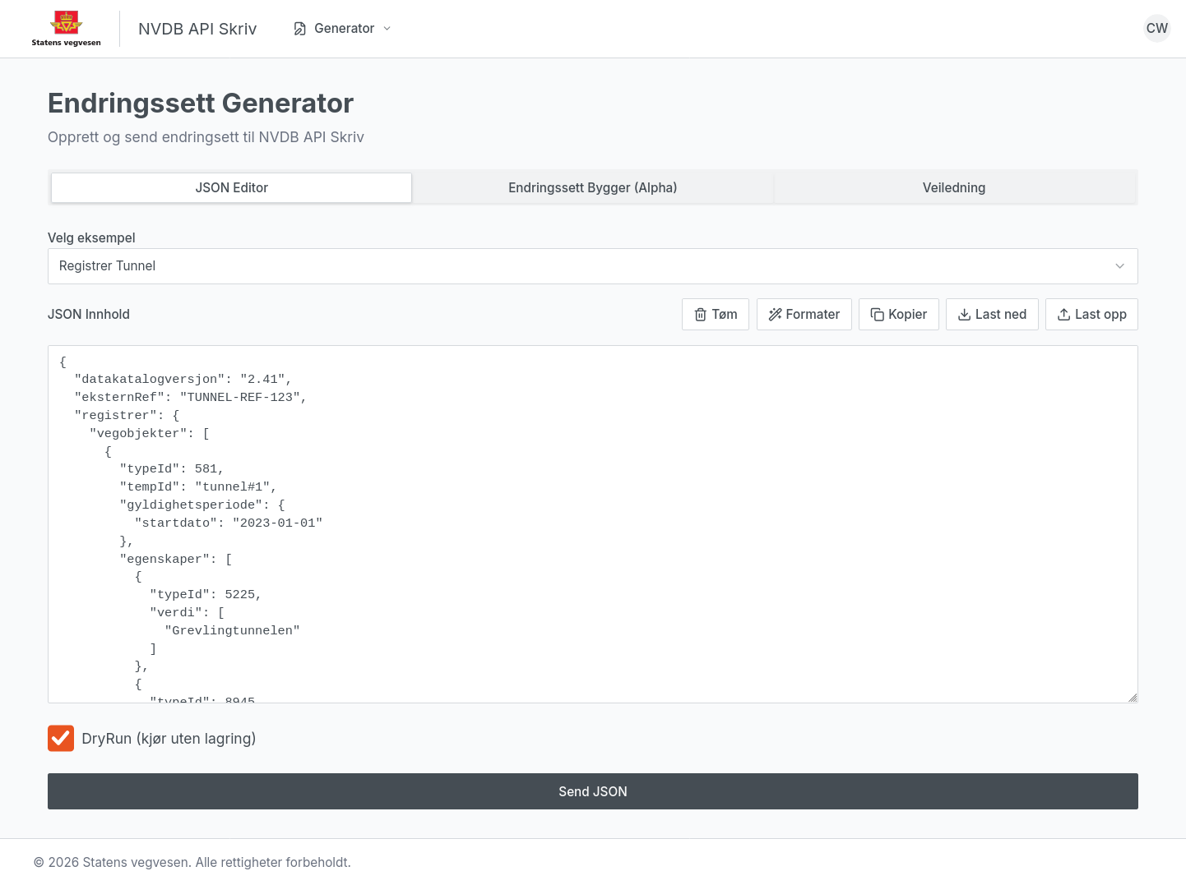Click the "tunnel#1" tempId value

[x=233, y=486]
